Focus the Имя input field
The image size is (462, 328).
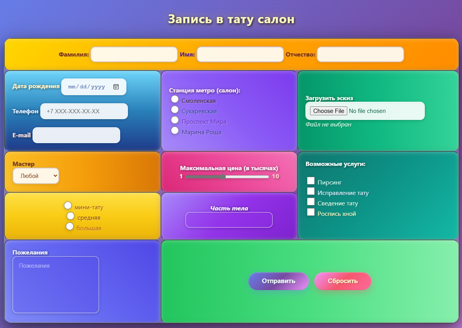click(x=240, y=55)
